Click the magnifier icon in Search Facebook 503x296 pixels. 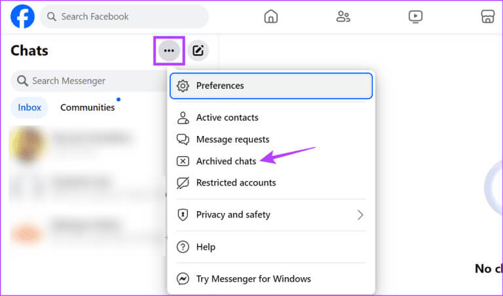(51, 16)
